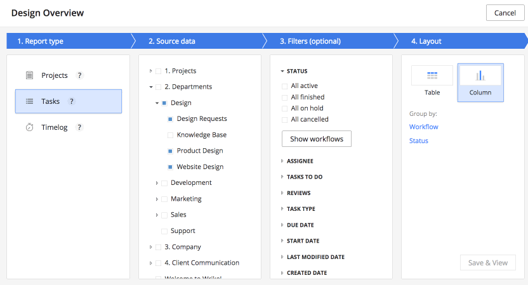Expand the Due Date filter section
This screenshot has height=285, width=528.
coord(282,225)
